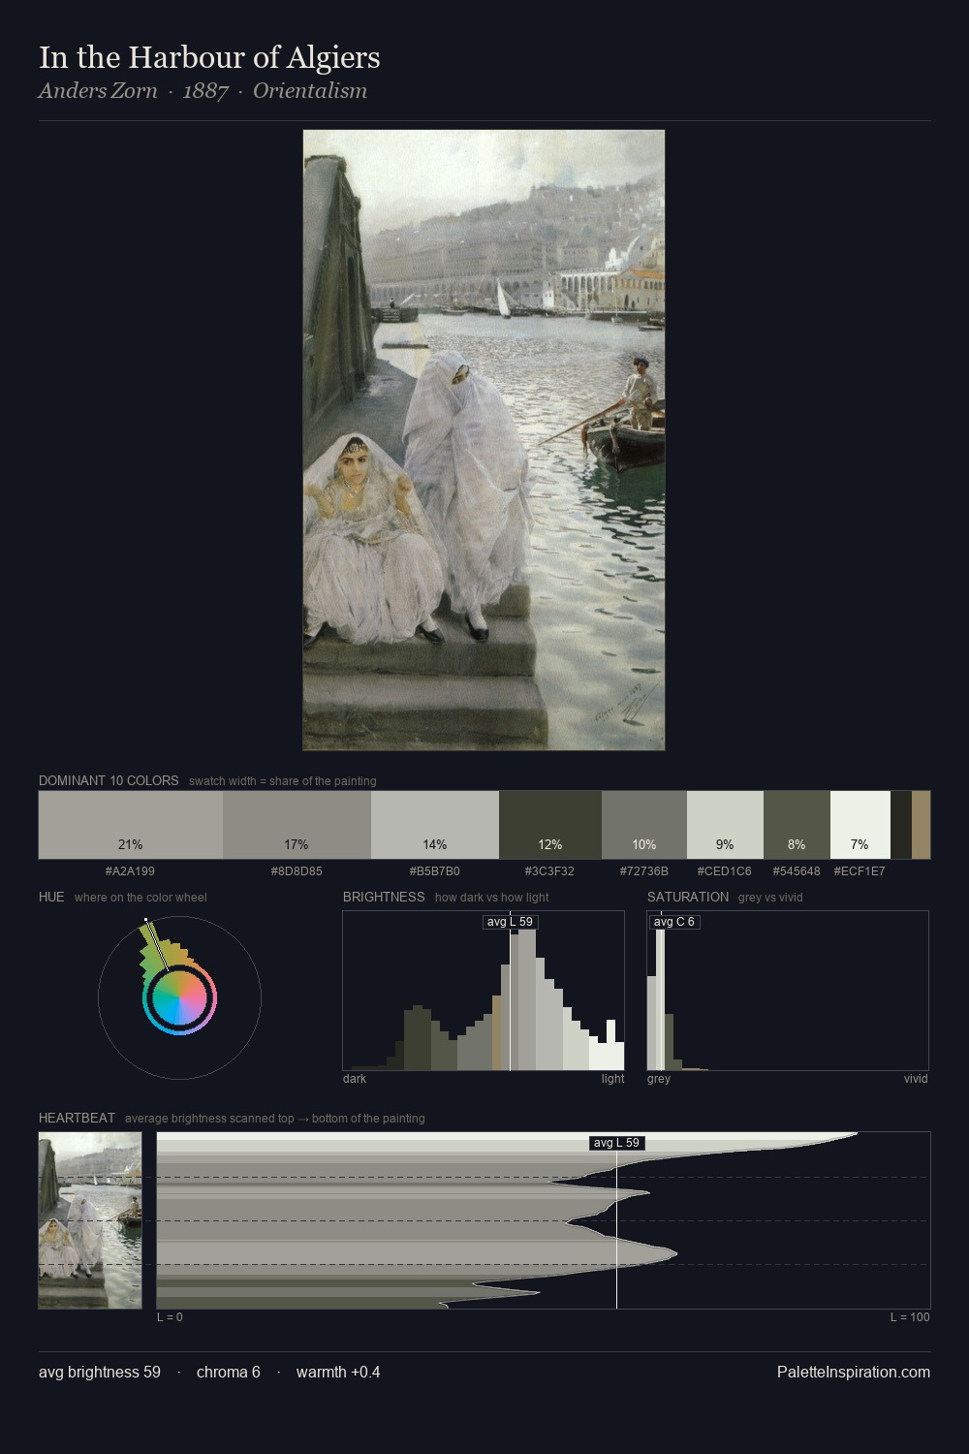Click the footer avg brightness 59 stat
Viewport: 969px width, 1454px height.
(x=100, y=1373)
